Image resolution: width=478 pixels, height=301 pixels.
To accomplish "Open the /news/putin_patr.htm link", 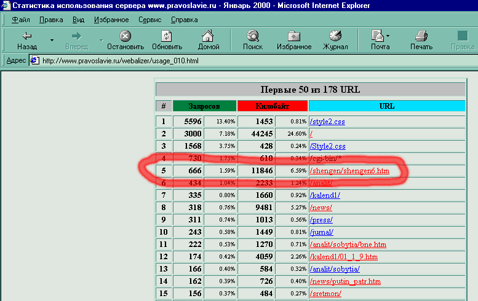I will [345, 281].
